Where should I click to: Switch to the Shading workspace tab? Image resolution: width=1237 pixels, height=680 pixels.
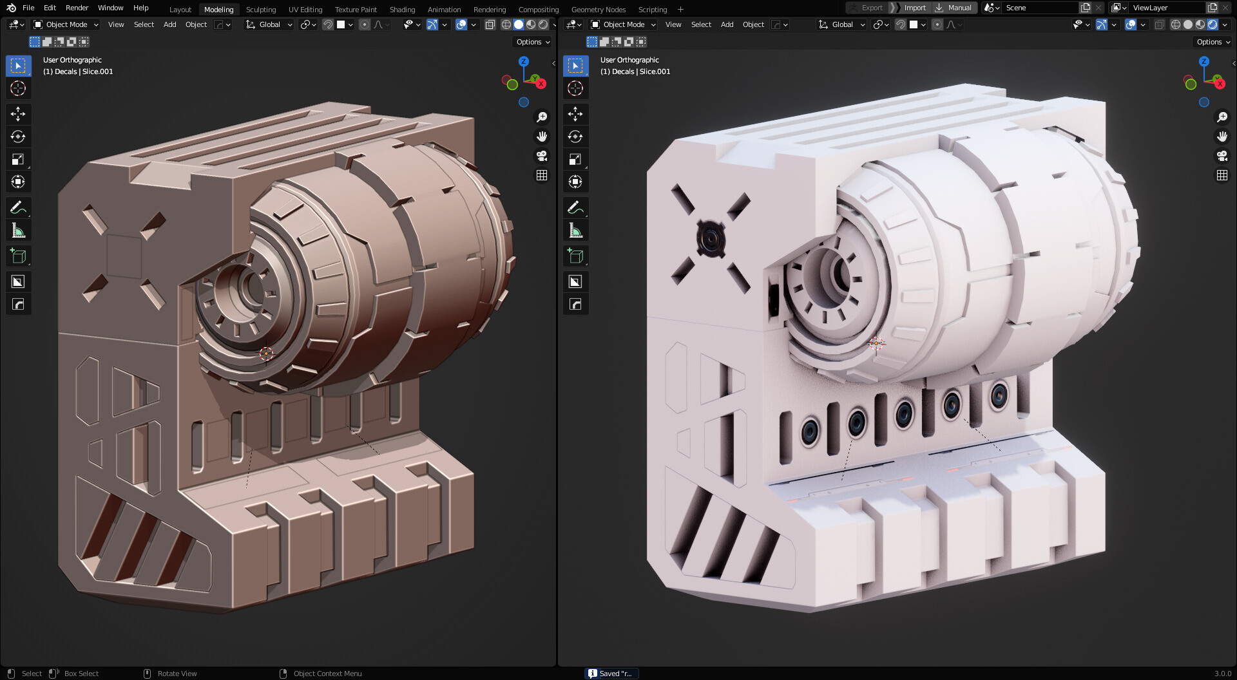(x=402, y=9)
